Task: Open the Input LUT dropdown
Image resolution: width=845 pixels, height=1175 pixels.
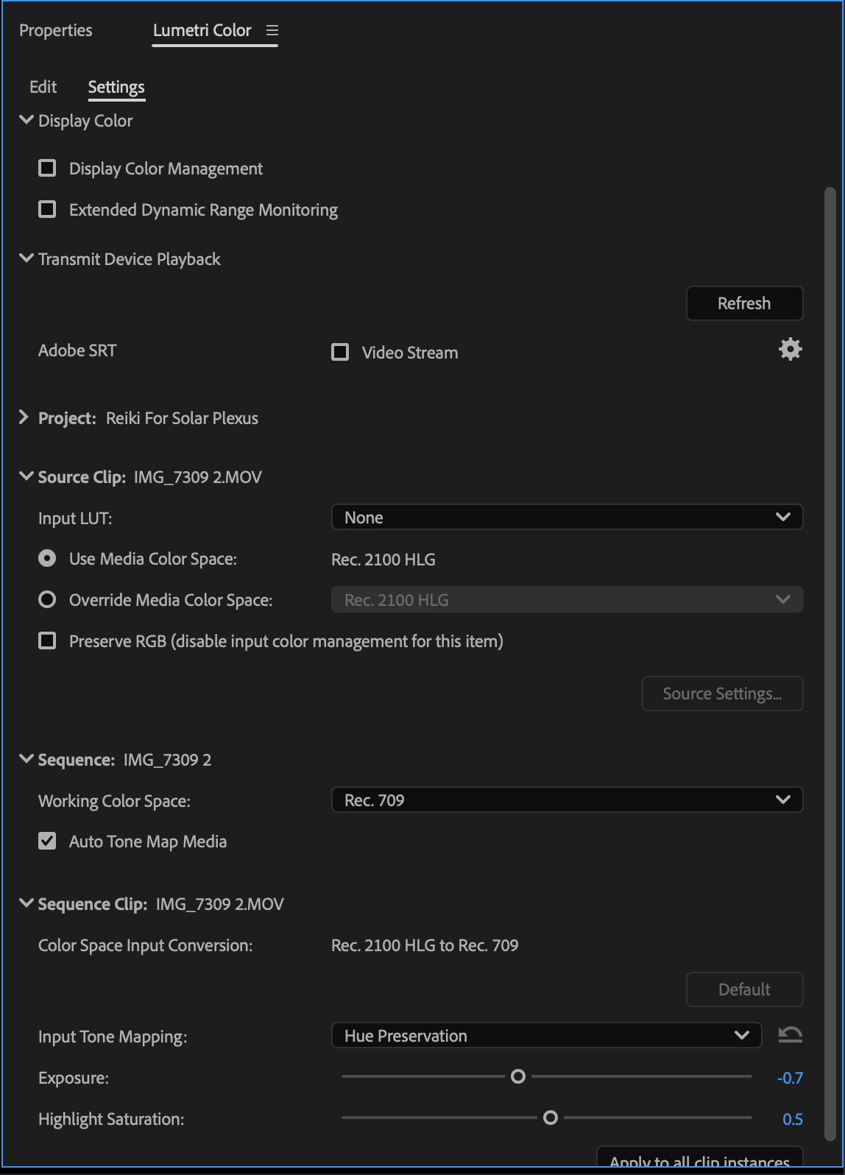Action: pyautogui.click(x=567, y=518)
